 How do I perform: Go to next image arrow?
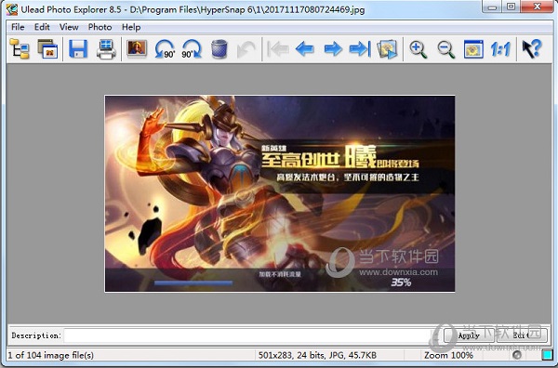333,48
